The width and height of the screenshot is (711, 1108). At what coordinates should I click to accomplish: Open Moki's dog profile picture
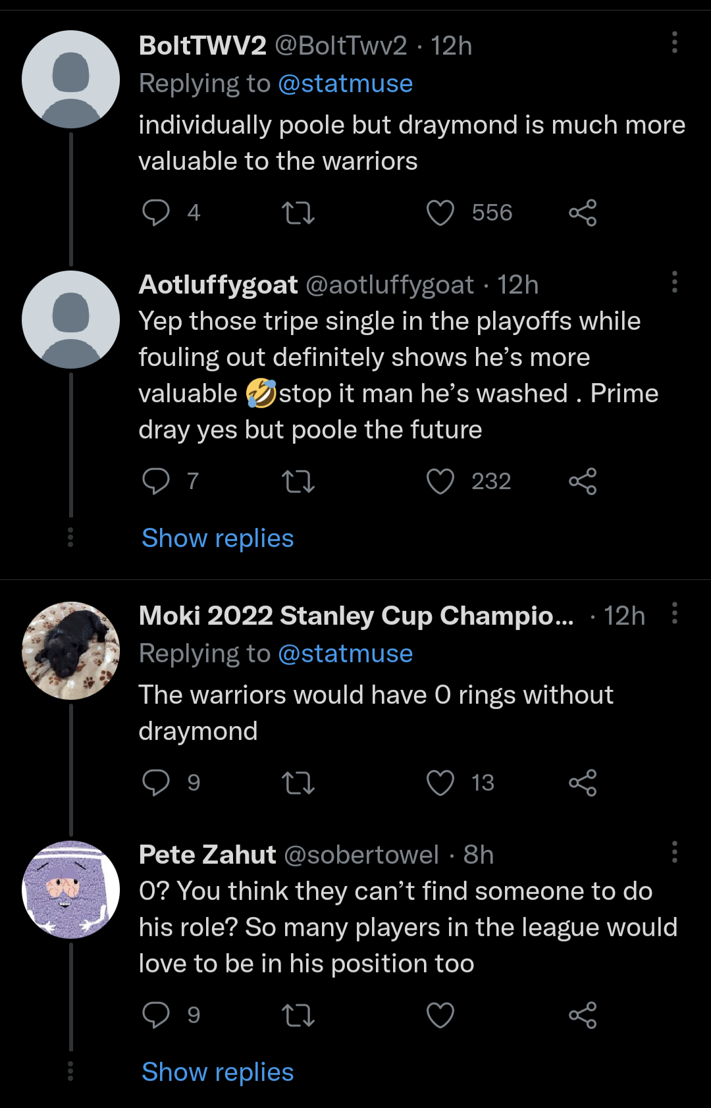[x=71, y=650]
